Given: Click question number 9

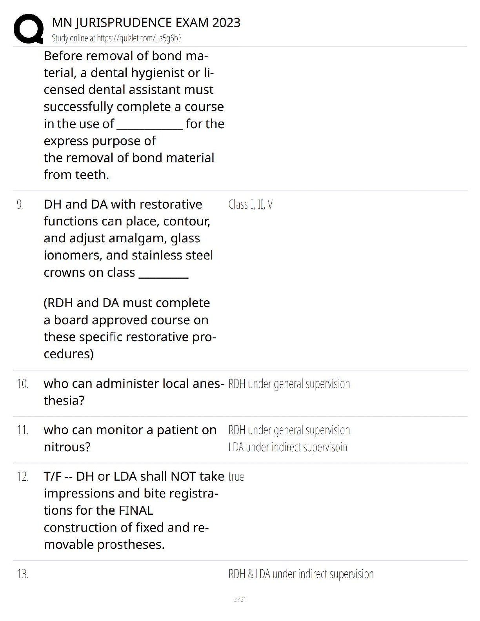Looking at the screenshot, I should (20, 204).
